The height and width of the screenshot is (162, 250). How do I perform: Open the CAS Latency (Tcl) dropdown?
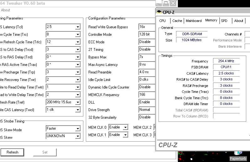[x=78, y=27]
